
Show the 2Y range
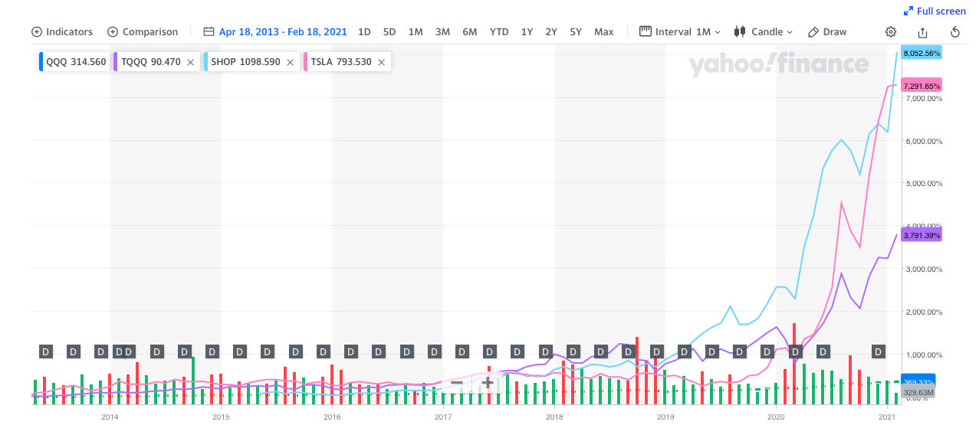[x=551, y=31]
